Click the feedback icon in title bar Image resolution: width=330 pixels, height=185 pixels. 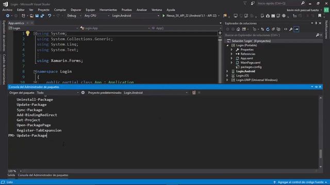click(253, 4)
